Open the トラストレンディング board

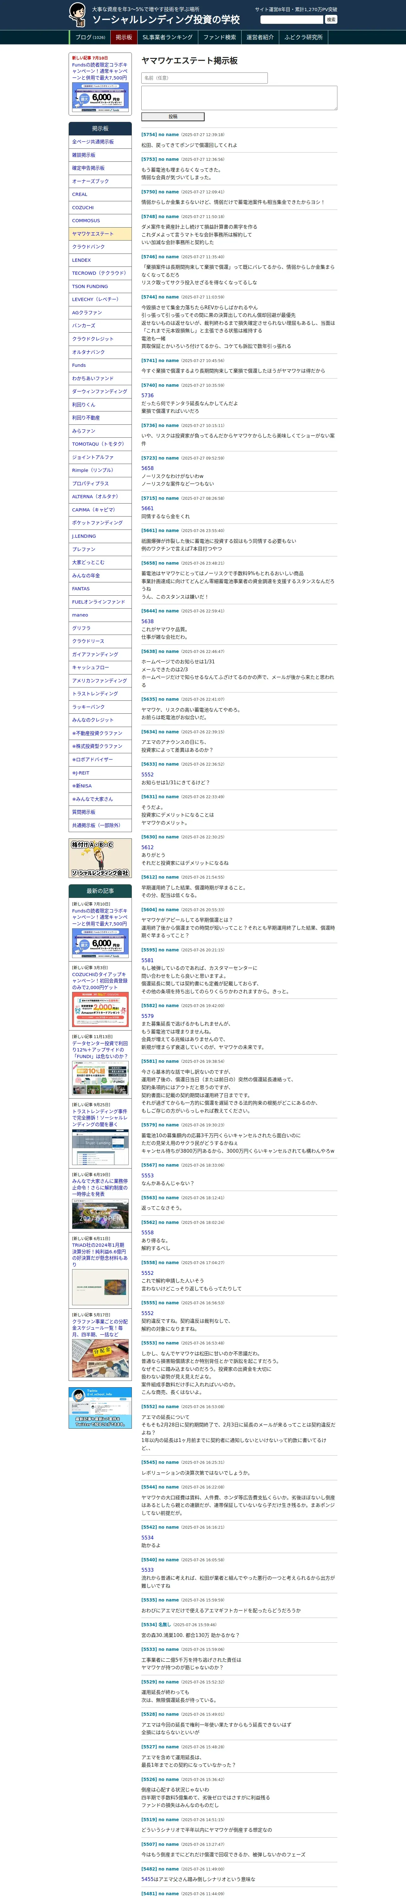(100, 694)
